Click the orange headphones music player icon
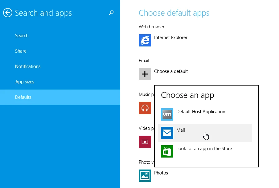279x188 pixels. [x=145, y=108]
